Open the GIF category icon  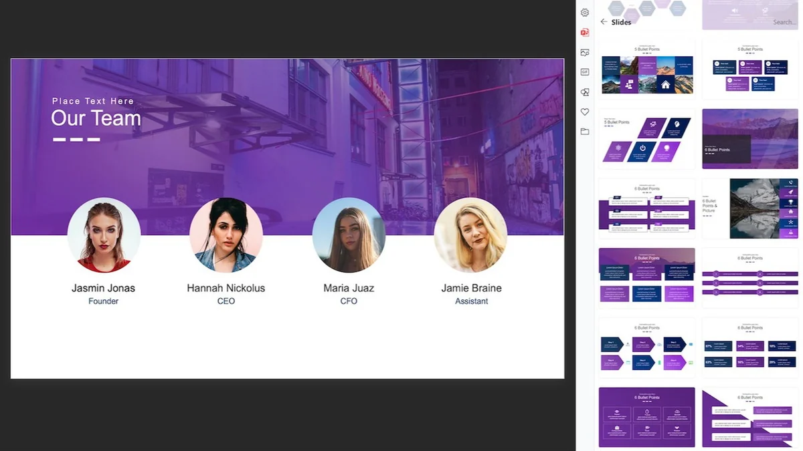[585, 71]
